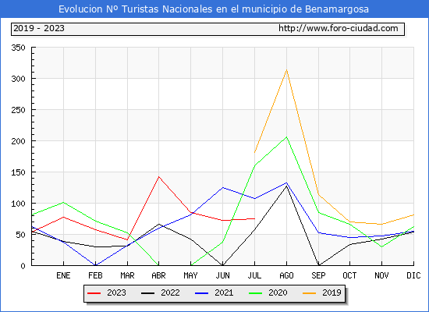Select the '2022' legend label
This screenshot has height=312, width=429.
click(x=171, y=292)
